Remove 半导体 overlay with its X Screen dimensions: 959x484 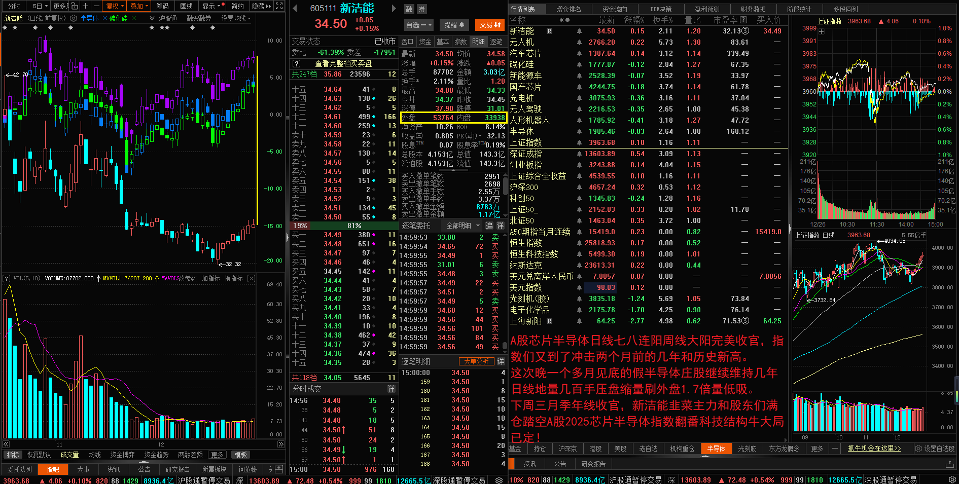tap(104, 18)
